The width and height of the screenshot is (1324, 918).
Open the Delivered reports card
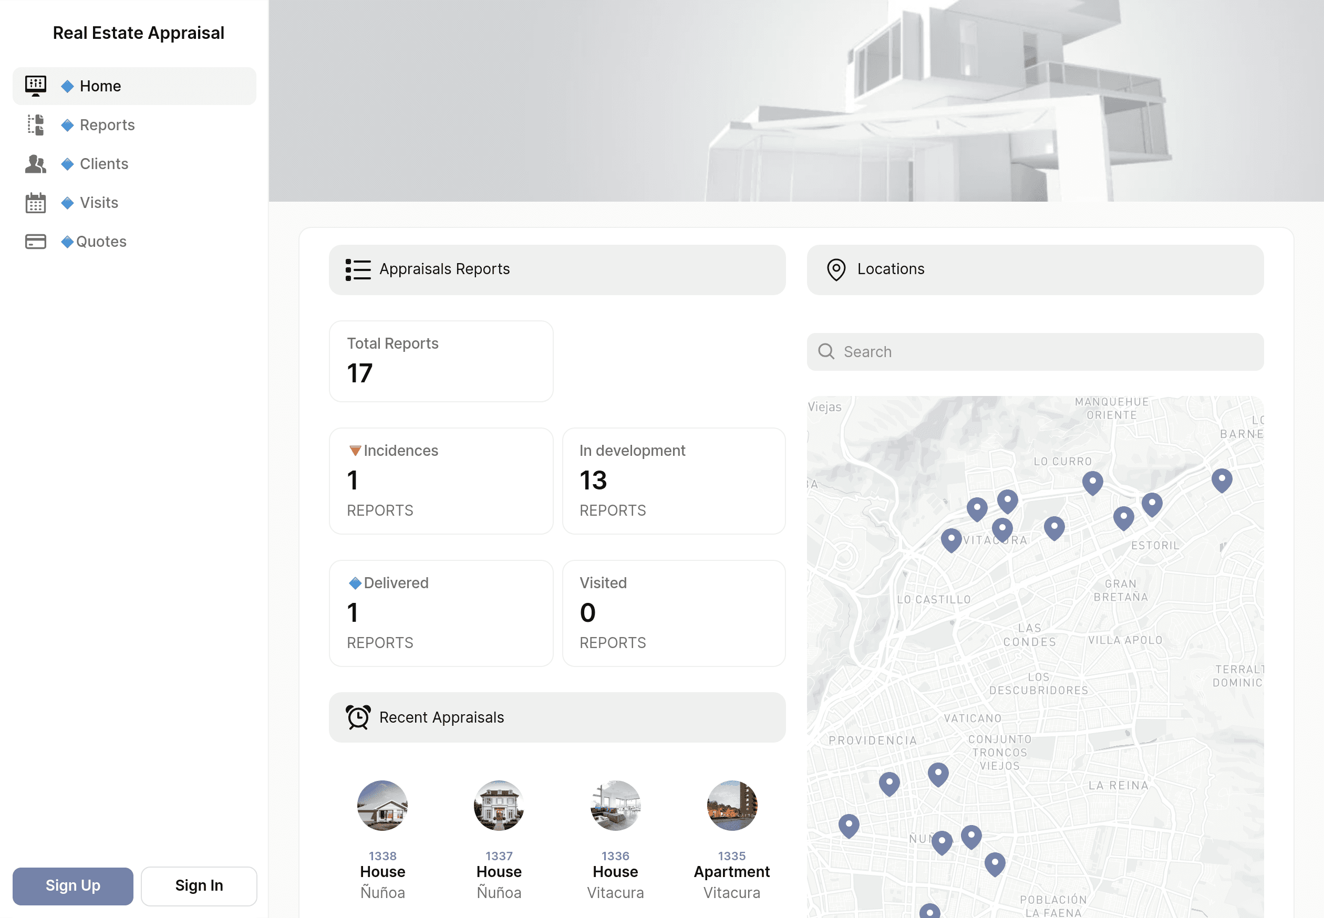(x=441, y=613)
